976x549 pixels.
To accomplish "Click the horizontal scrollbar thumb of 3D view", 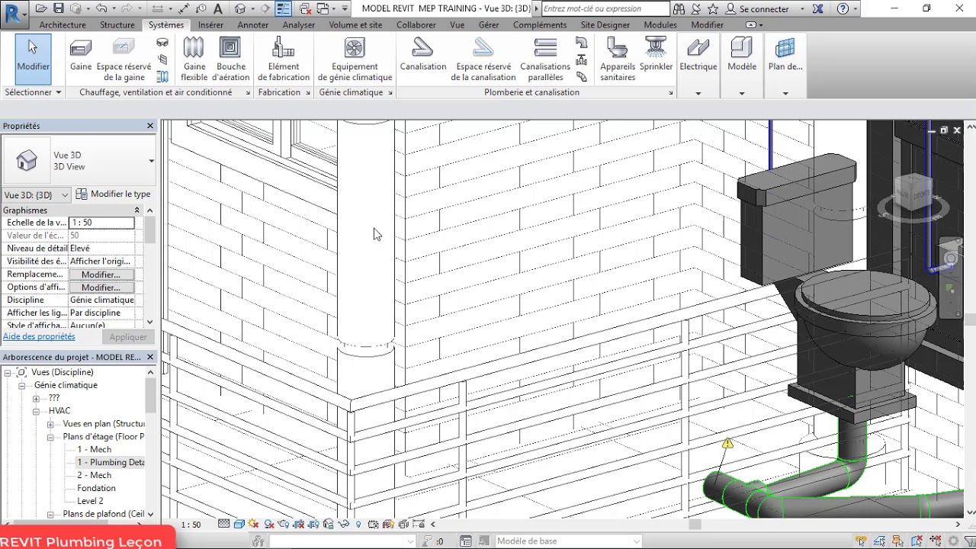I will (x=695, y=525).
